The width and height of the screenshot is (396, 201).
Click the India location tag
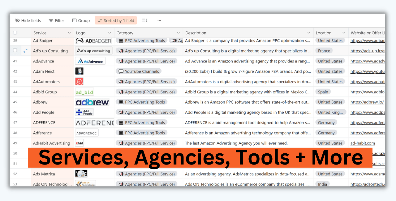point(322,184)
